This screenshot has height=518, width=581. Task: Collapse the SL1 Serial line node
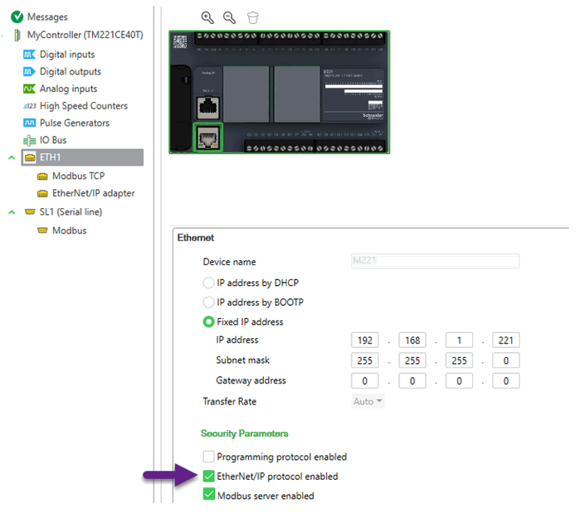pyautogui.click(x=12, y=212)
